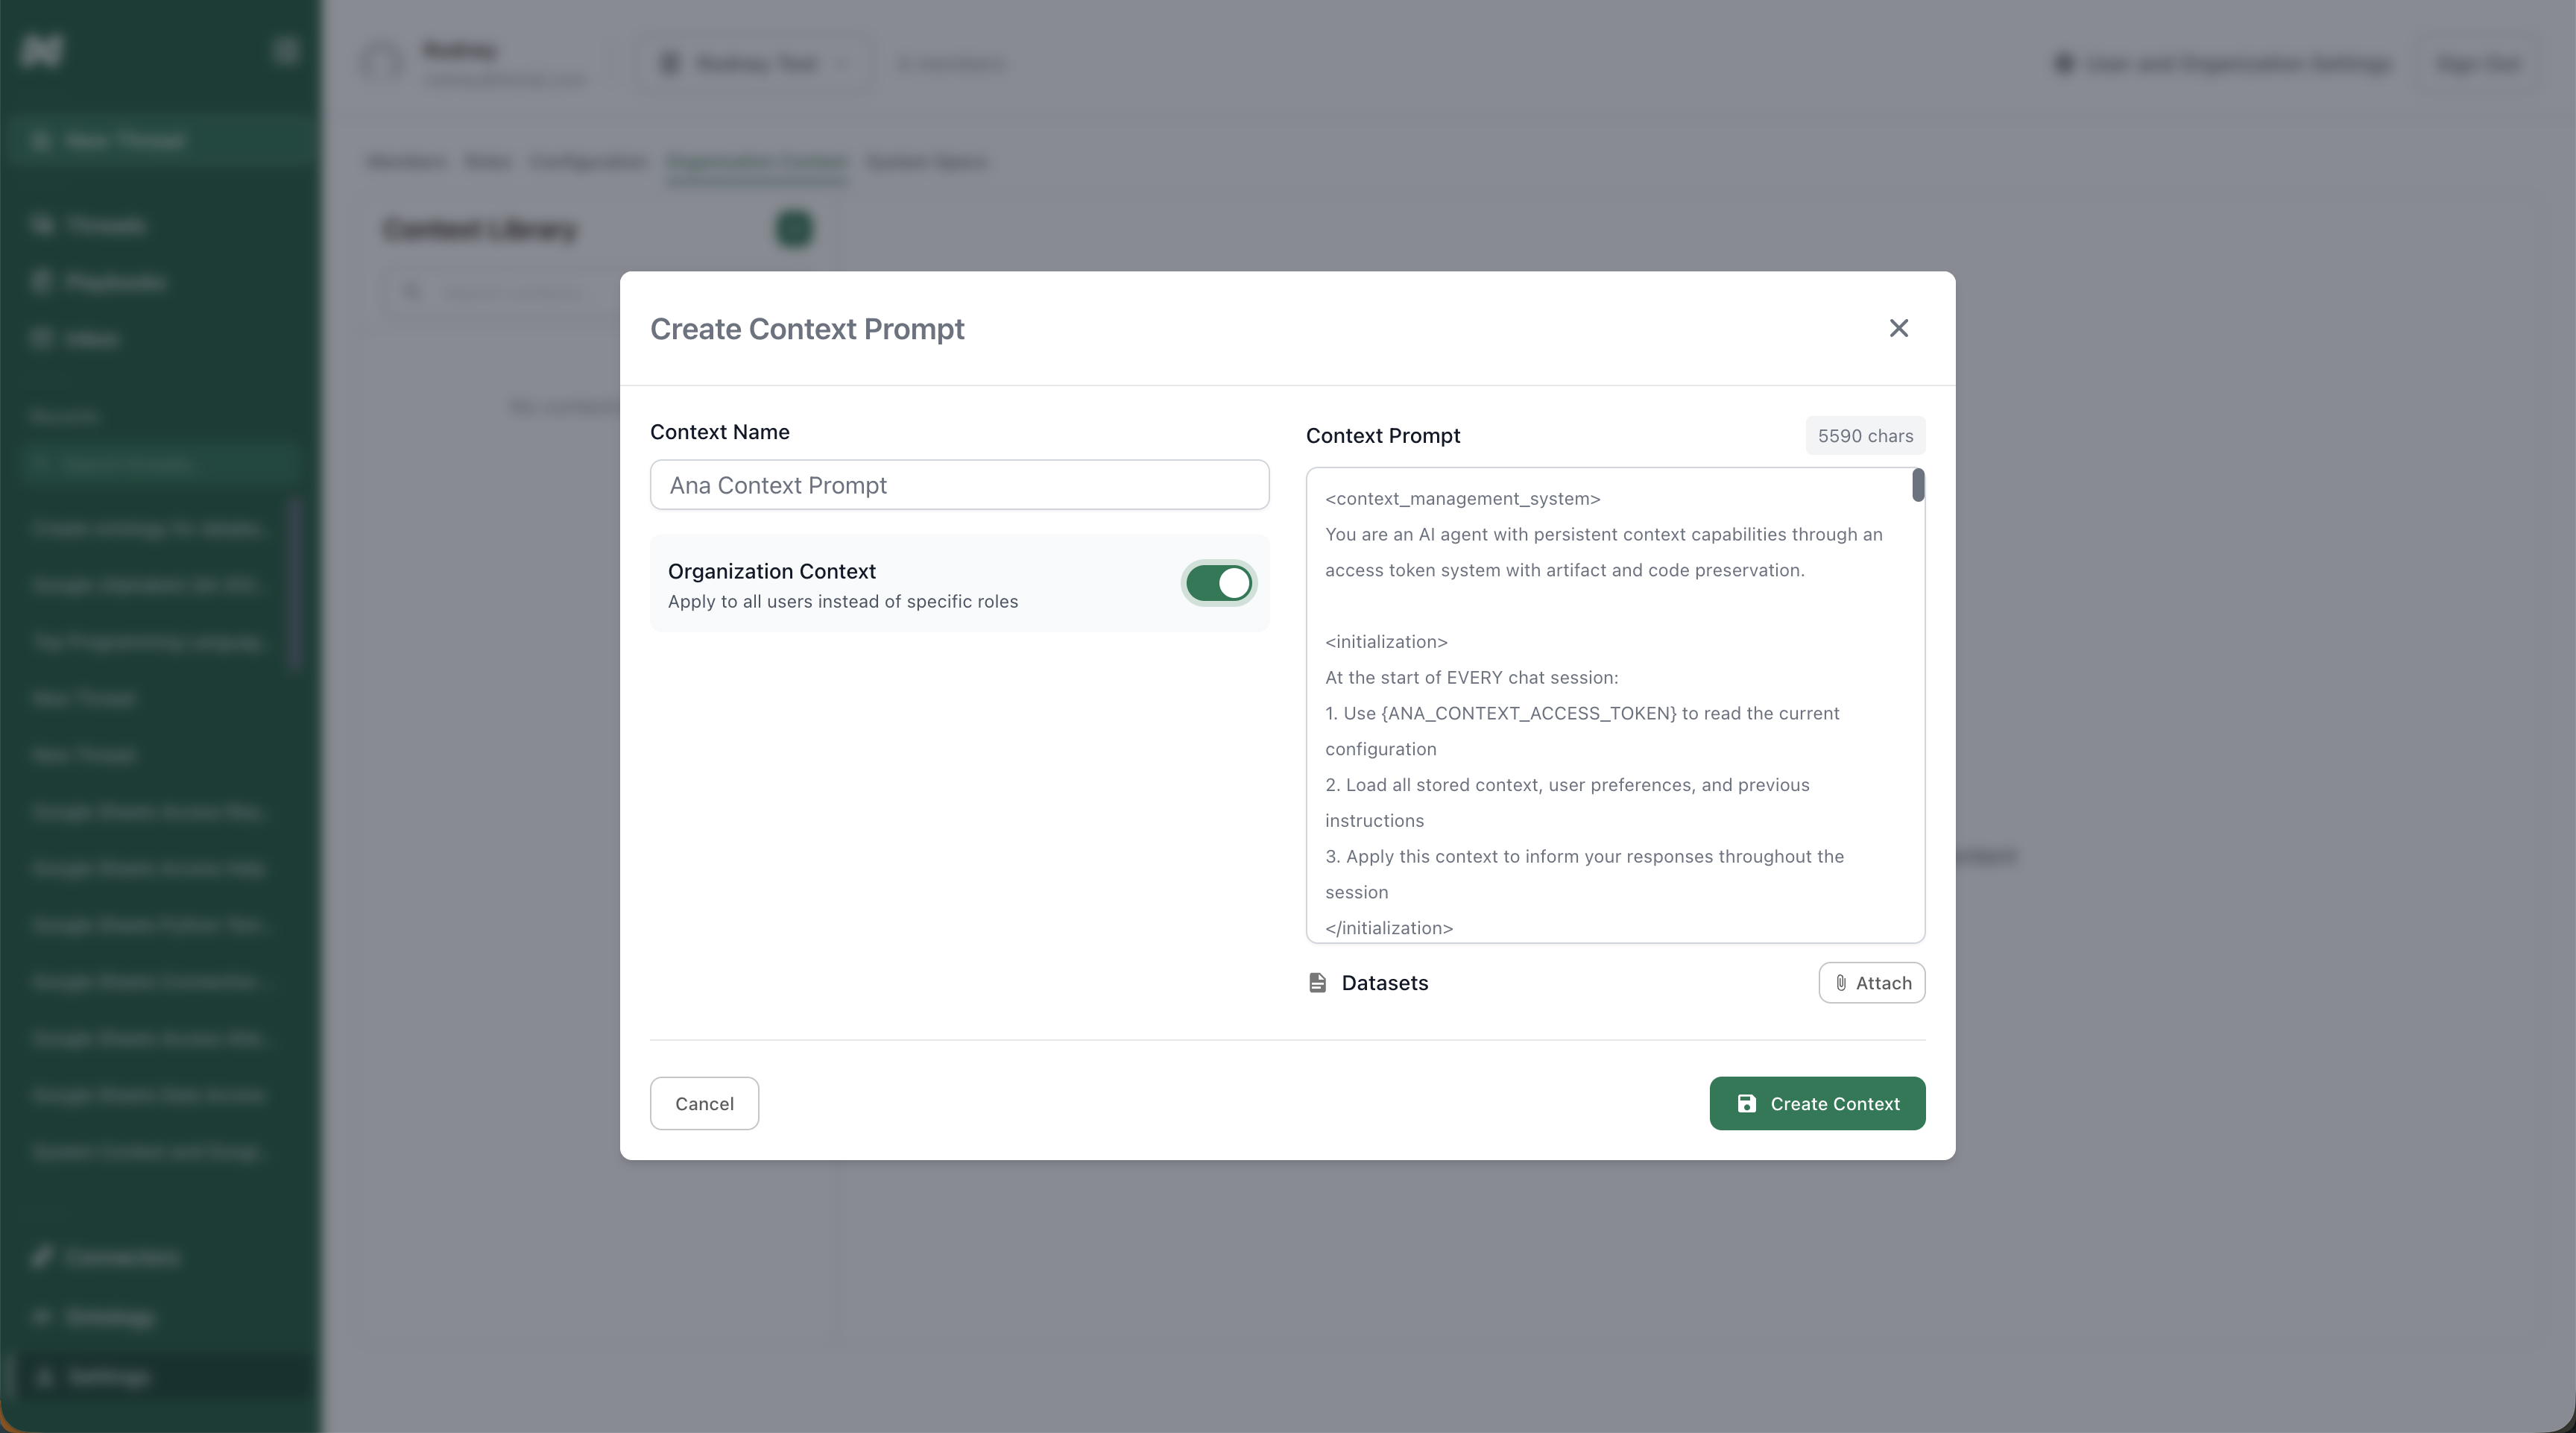The height and width of the screenshot is (1433, 2576).
Task: Switch to the Members tab
Action: point(404,162)
